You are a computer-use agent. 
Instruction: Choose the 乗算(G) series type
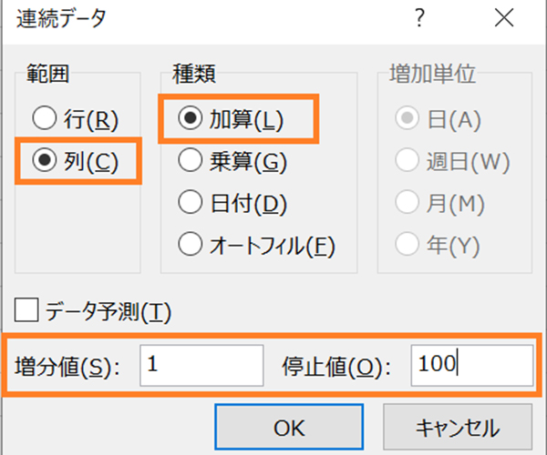tap(190, 162)
